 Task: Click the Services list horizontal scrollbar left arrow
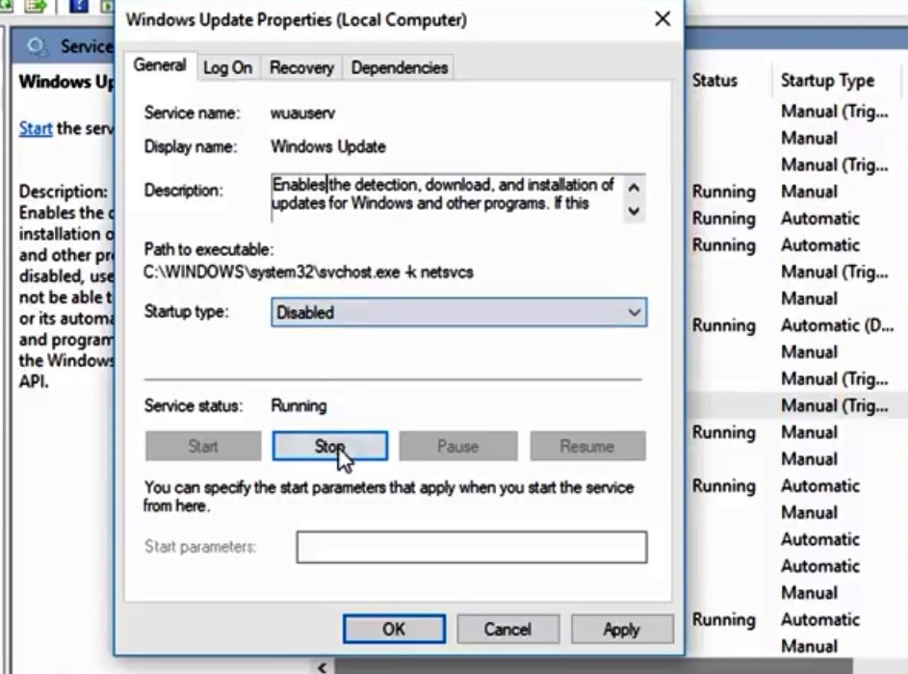(x=322, y=666)
